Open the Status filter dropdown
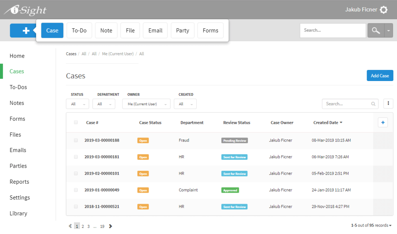The image size is (397, 234). 77,104
